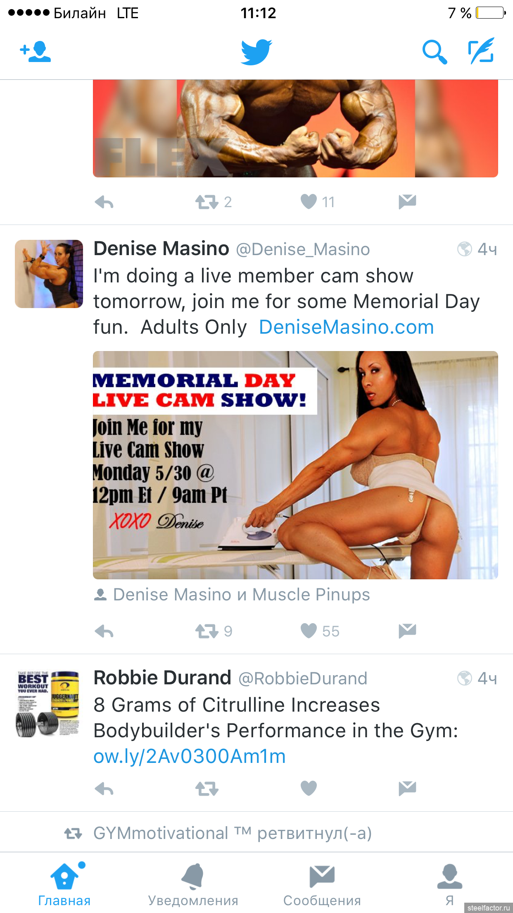Retweet the Robbie Durand citrulline tweet
Screen dimensions: 513x913
tap(207, 789)
